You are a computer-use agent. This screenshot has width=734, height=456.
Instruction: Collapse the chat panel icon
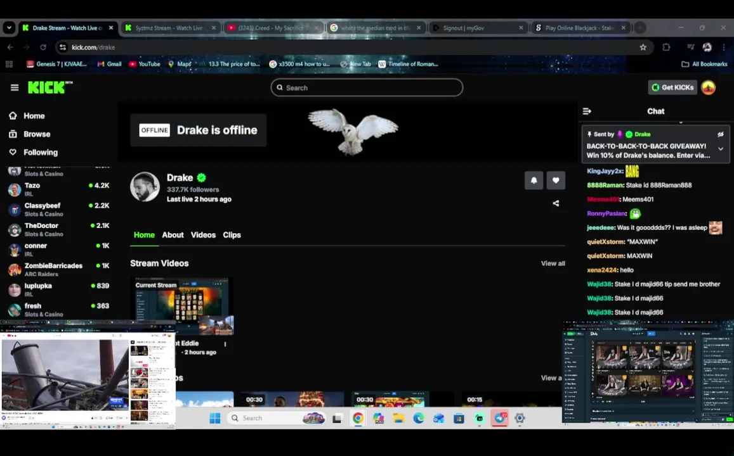[x=587, y=111]
